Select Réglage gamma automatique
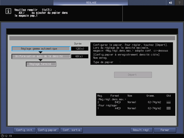This screenshot has width=184, height=138. [41, 49]
